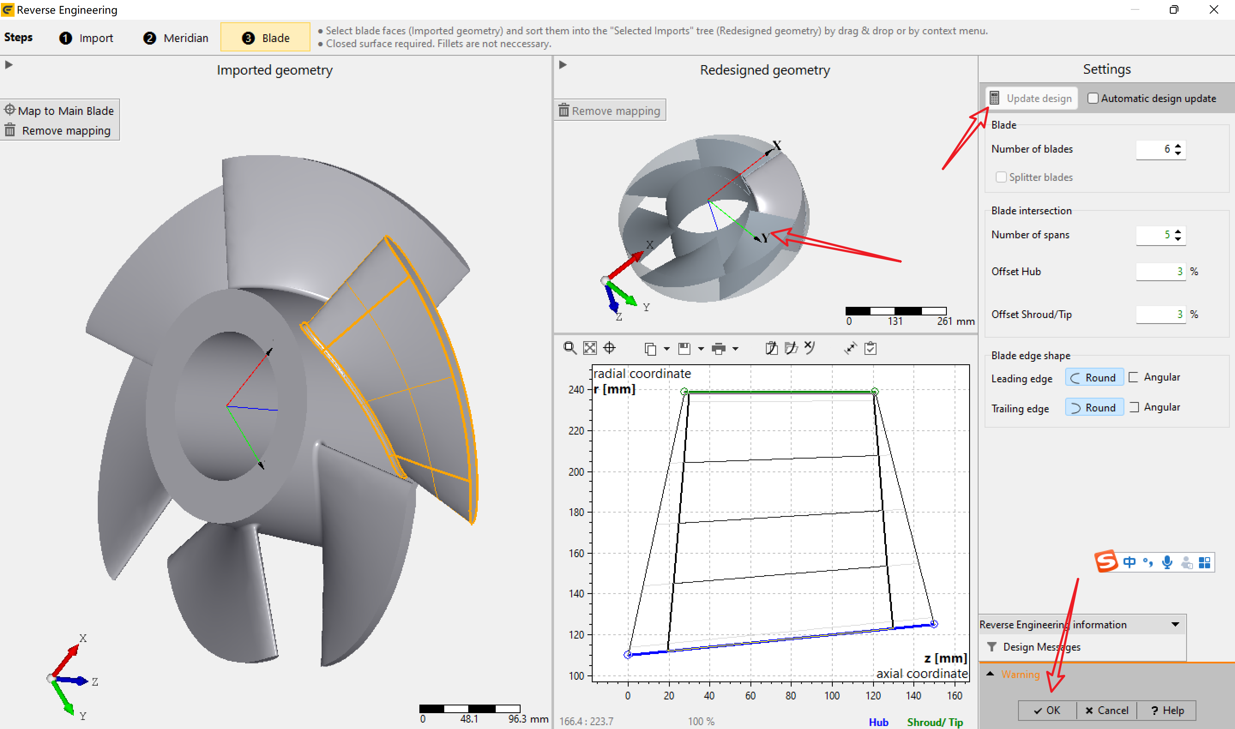Open the save diagram dropdown arrow
The image size is (1235, 729).
[x=701, y=349]
